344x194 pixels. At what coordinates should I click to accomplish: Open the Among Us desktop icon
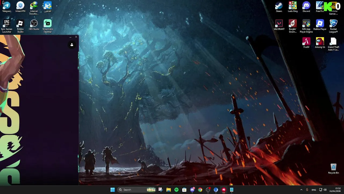pyautogui.click(x=320, y=43)
